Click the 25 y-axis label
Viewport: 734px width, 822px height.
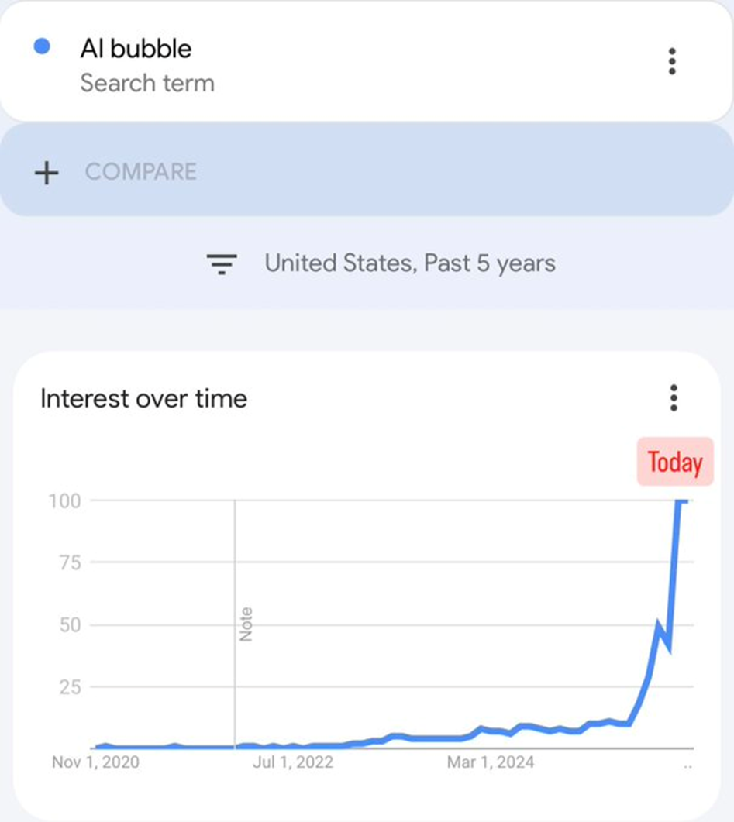click(70, 687)
